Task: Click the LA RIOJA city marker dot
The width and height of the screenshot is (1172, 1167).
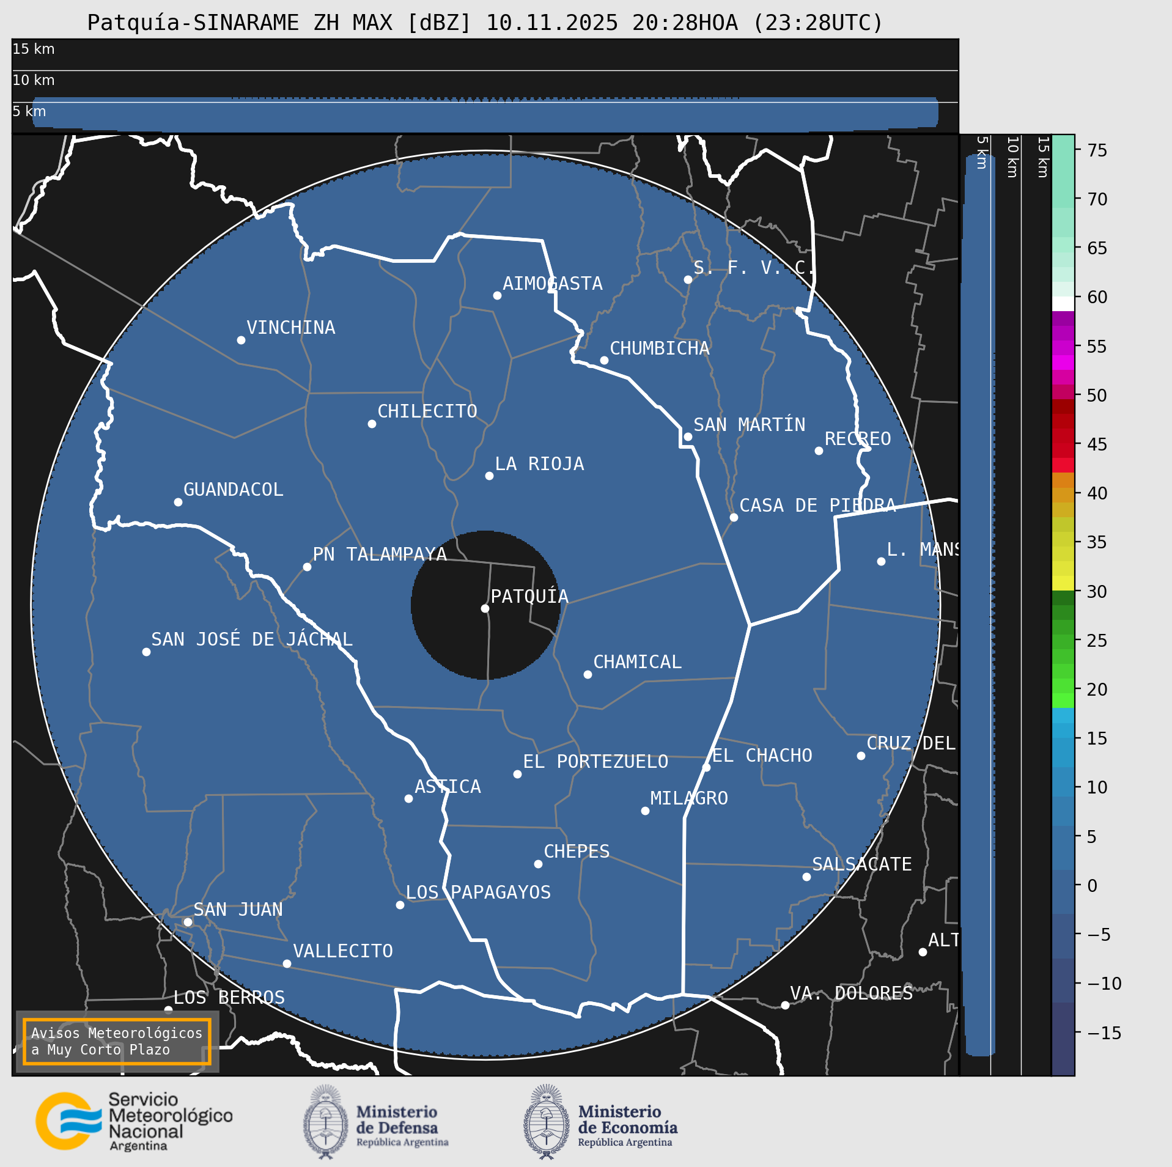Action: pos(489,476)
